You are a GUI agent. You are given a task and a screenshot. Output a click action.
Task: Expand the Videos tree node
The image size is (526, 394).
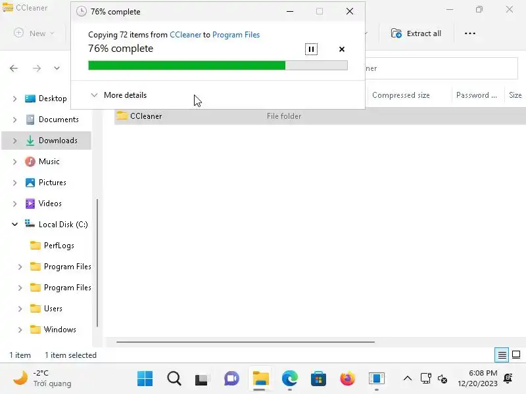[14, 204]
